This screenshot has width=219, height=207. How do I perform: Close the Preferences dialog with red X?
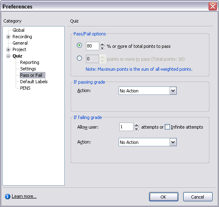pos(213,6)
